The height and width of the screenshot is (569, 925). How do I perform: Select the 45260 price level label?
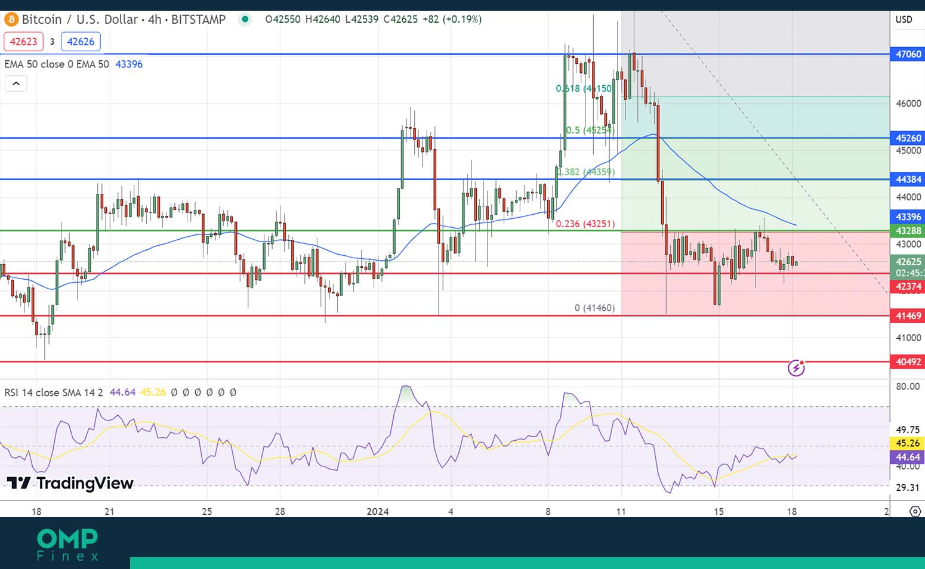(907, 138)
